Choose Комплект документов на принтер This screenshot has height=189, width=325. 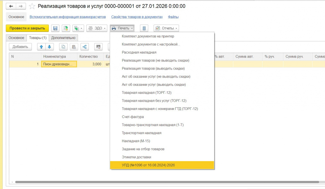[x=162, y=36]
